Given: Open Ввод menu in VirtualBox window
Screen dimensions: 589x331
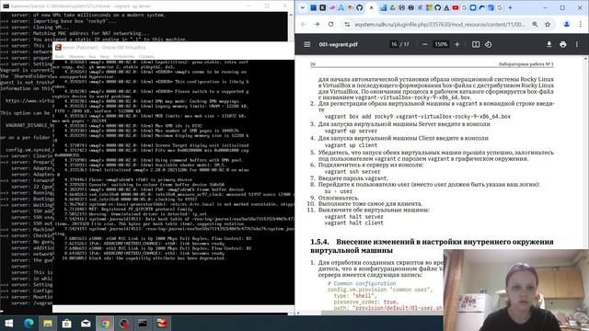Looking at the screenshot, I should pos(104,57).
